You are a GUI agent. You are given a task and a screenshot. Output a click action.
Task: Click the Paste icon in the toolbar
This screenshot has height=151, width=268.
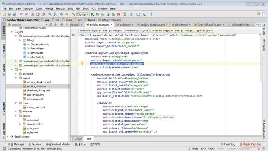tap(43, 14)
